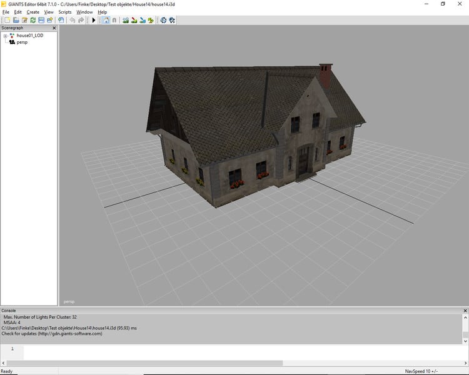Viewport: 469px width, 375px height.
Task: Expand the house01_LOD tree node
Action: coord(5,36)
